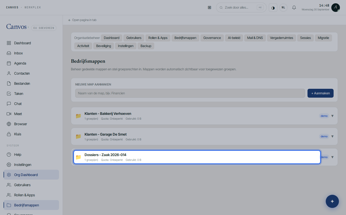
Task: Click the Canvos logo in the sidebar
Action: pyautogui.click(x=16, y=27)
